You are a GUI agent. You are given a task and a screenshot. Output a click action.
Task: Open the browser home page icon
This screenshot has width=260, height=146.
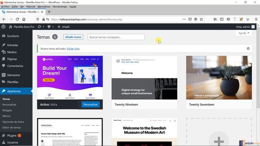(x=24, y=19)
